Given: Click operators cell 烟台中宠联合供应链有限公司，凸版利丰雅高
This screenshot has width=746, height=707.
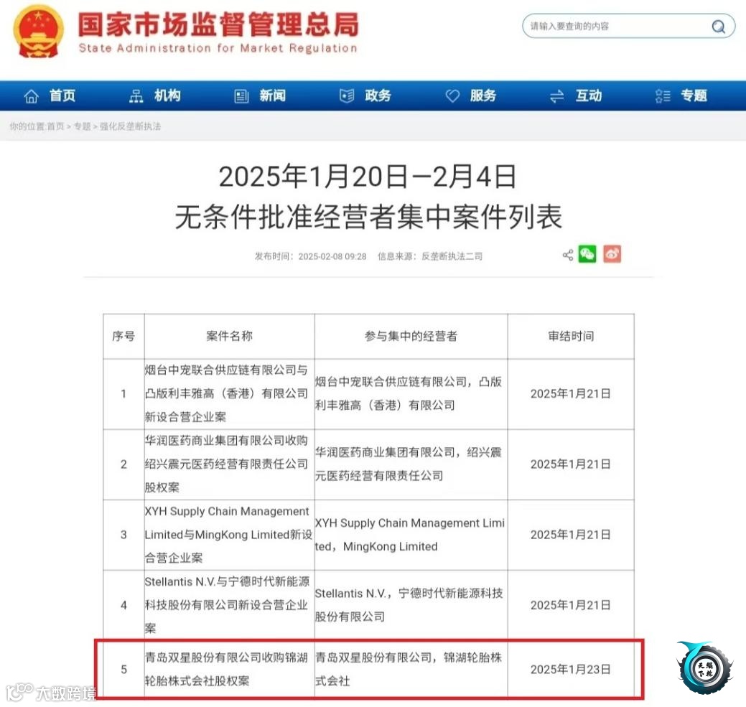Looking at the screenshot, I should tap(409, 393).
